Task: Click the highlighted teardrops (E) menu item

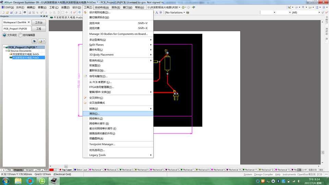Action: coord(118,113)
